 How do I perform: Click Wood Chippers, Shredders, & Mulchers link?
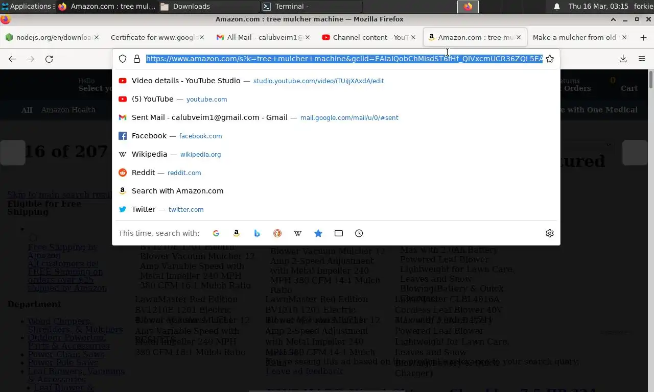pyautogui.click(x=75, y=325)
